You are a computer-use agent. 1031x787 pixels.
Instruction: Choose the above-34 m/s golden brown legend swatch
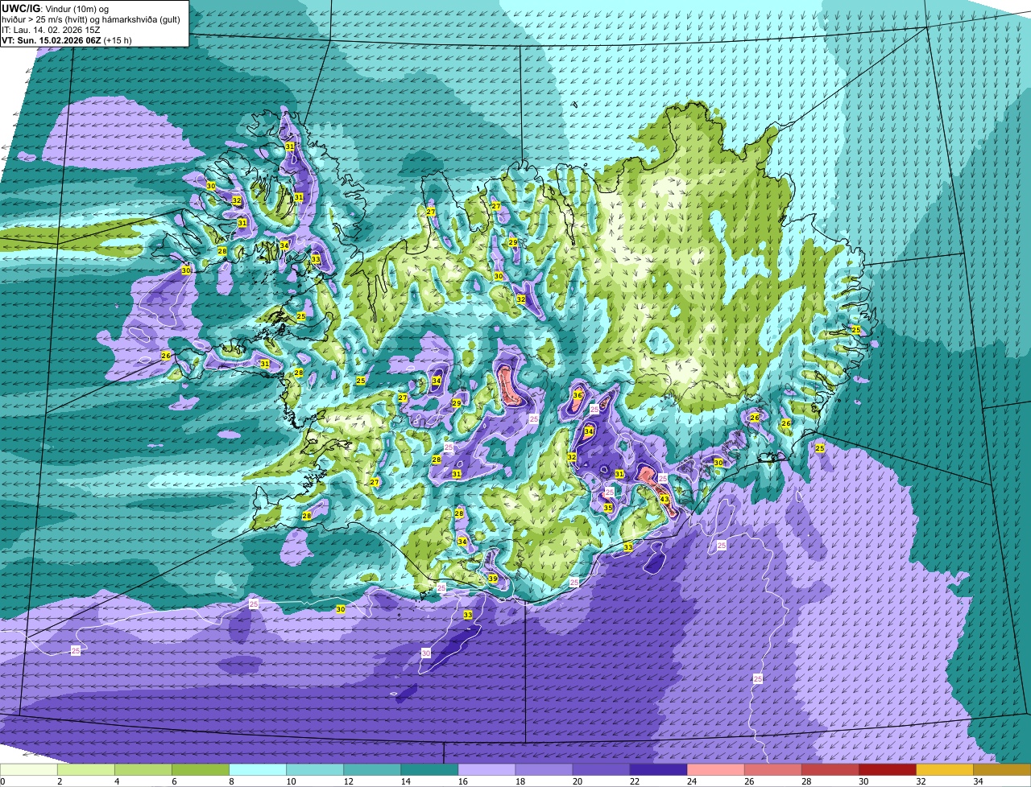point(1002,770)
